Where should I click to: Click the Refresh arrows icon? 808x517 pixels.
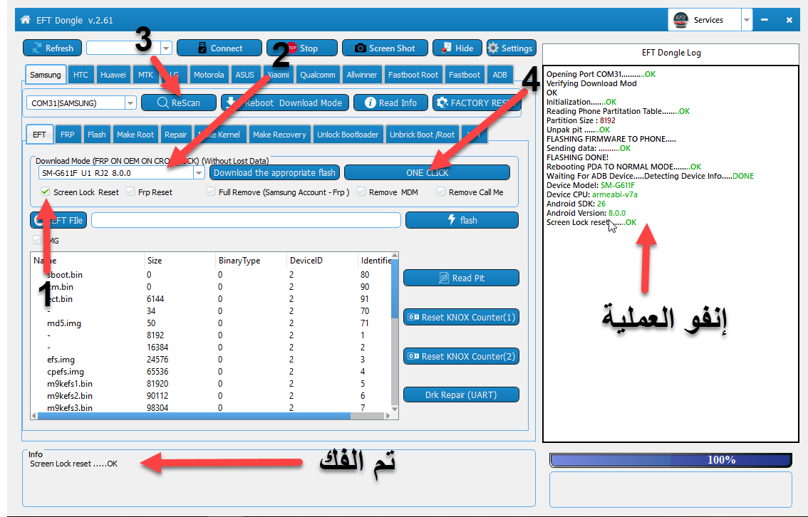coord(36,48)
